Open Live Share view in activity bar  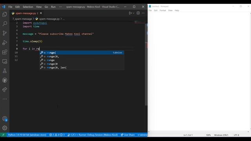[x=5, y=90]
